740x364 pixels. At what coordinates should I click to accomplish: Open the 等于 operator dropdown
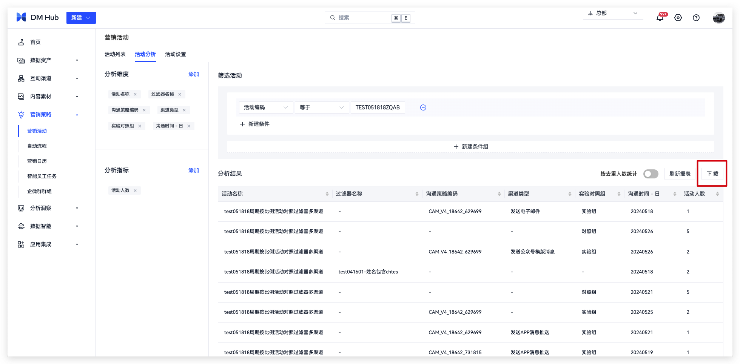tap(322, 108)
